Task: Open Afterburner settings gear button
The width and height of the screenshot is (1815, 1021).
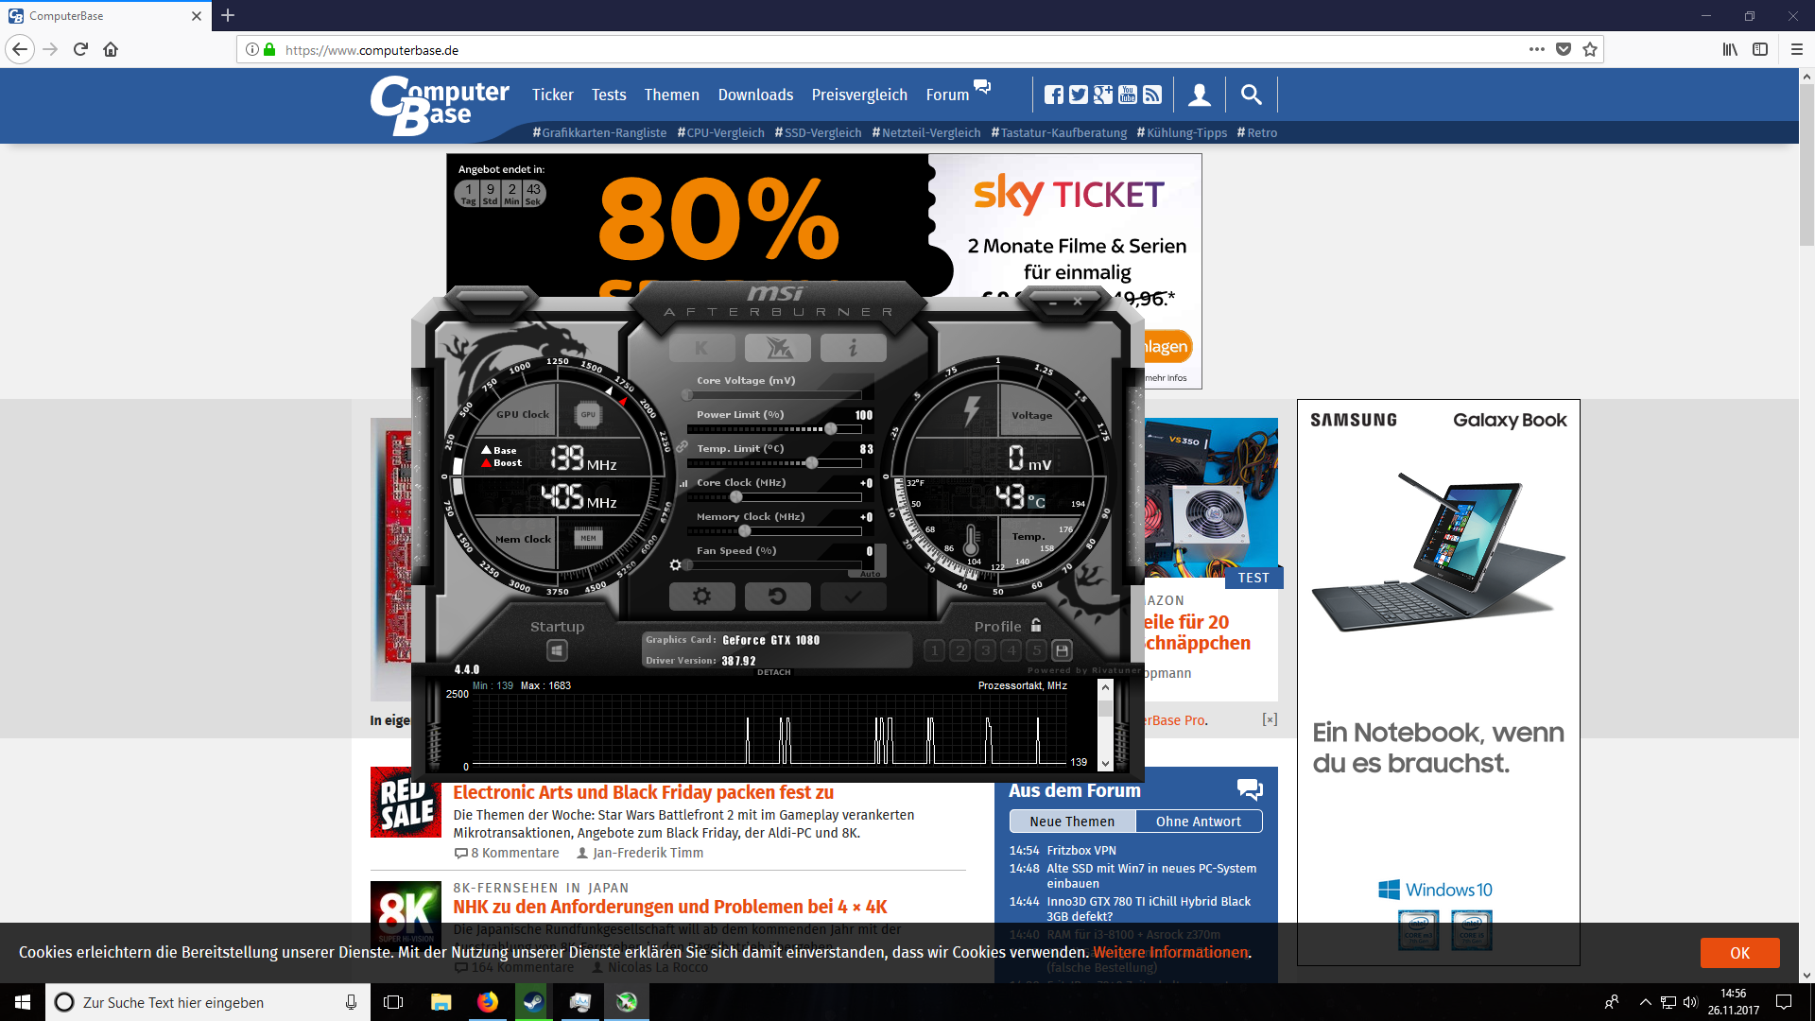Action: [701, 597]
